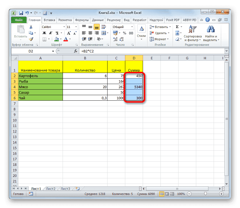
Task: Click the comma style 000 icon
Action: click(132, 33)
